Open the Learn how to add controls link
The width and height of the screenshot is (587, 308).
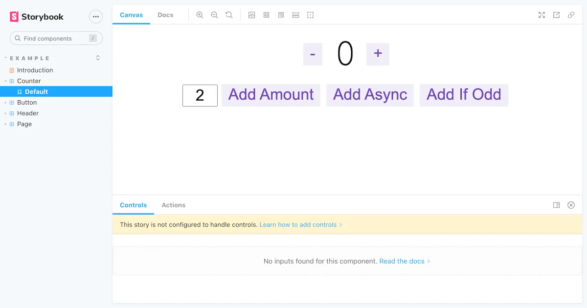coord(298,224)
